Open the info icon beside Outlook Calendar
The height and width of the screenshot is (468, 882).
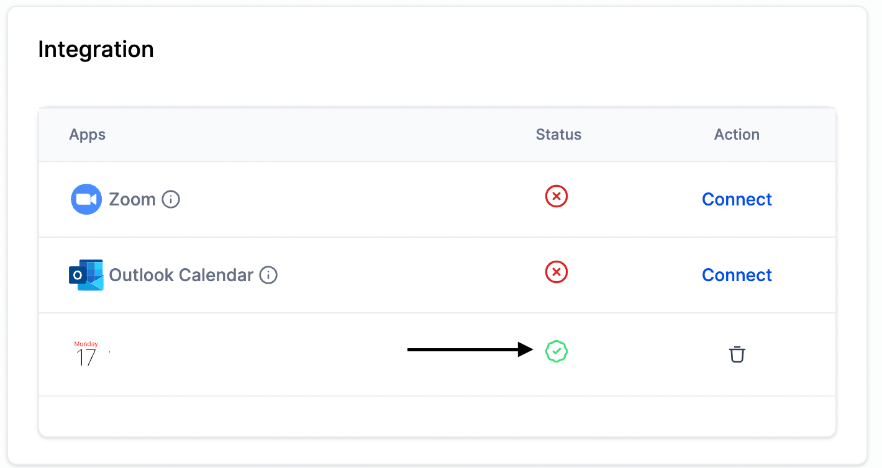(x=268, y=275)
